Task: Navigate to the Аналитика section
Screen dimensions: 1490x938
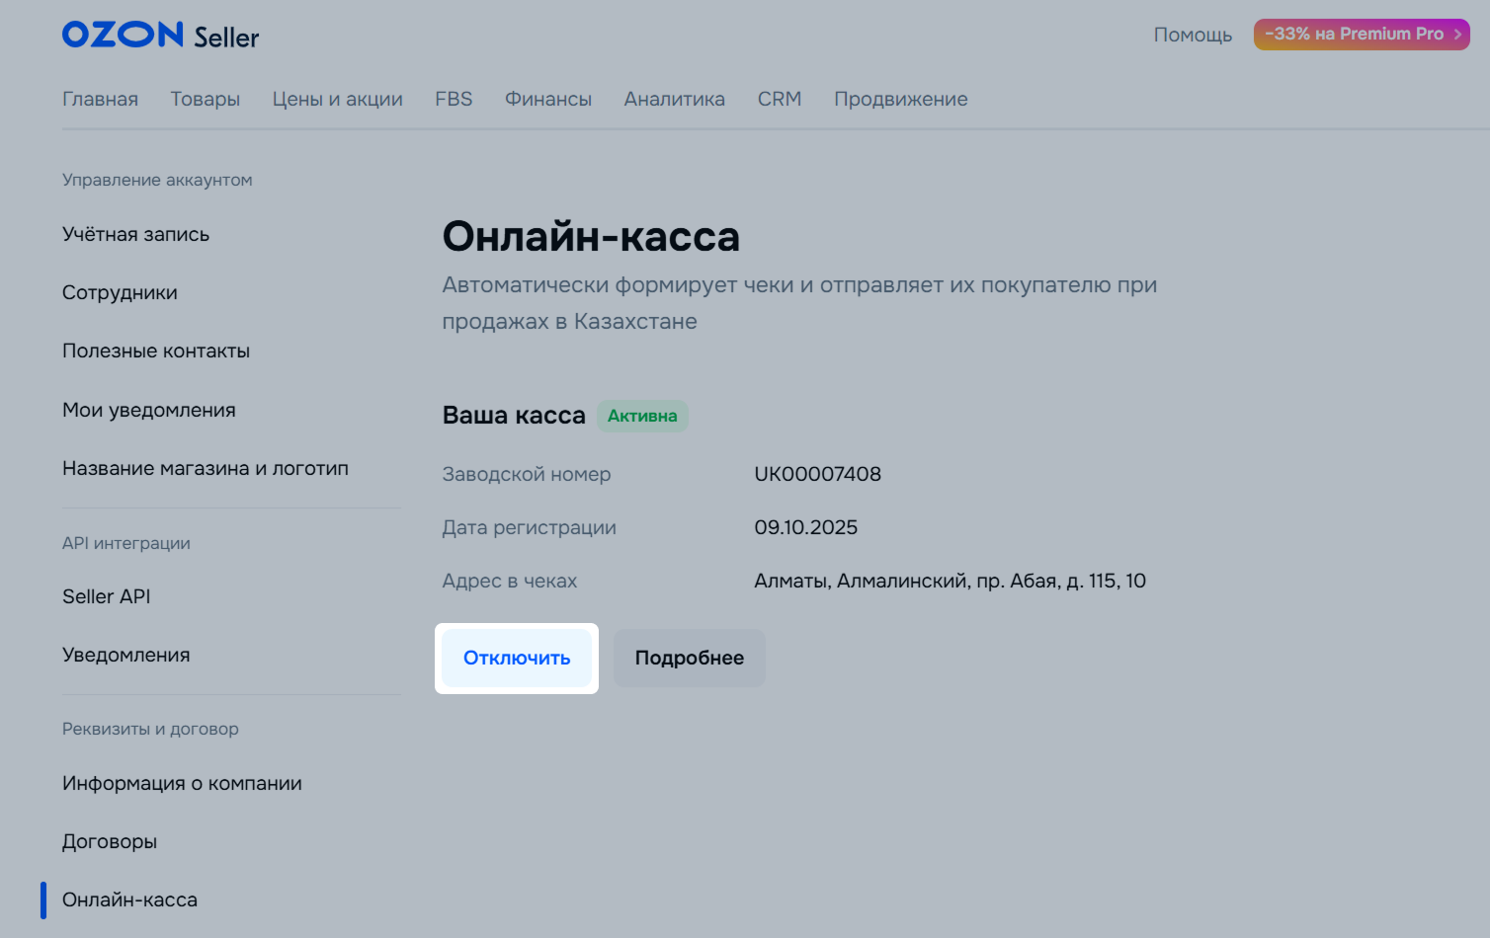Action: pos(674,99)
